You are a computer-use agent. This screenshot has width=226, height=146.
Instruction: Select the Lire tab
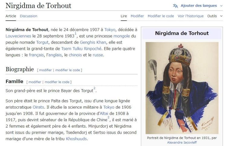tap(124, 16)
